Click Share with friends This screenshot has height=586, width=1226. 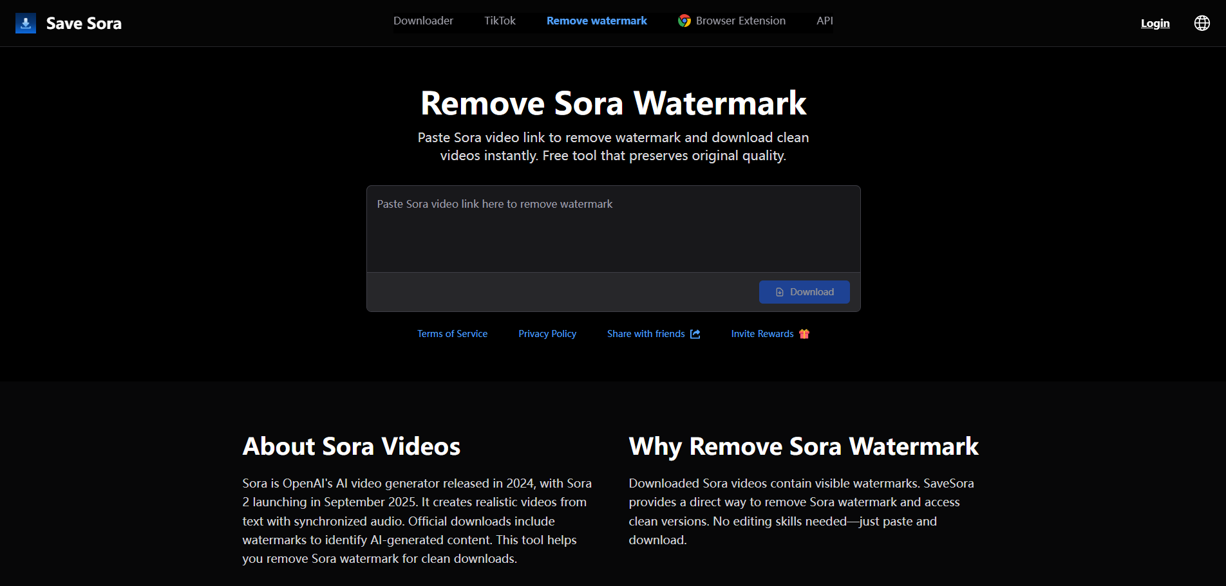point(646,334)
